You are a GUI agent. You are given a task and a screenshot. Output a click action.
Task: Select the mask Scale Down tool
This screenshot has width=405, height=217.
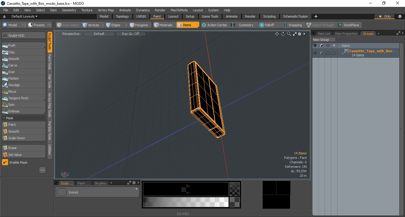click(x=24, y=138)
